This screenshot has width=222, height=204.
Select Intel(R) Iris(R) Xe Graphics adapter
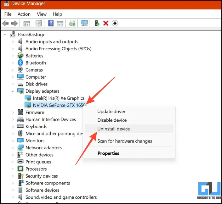tap(59, 98)
